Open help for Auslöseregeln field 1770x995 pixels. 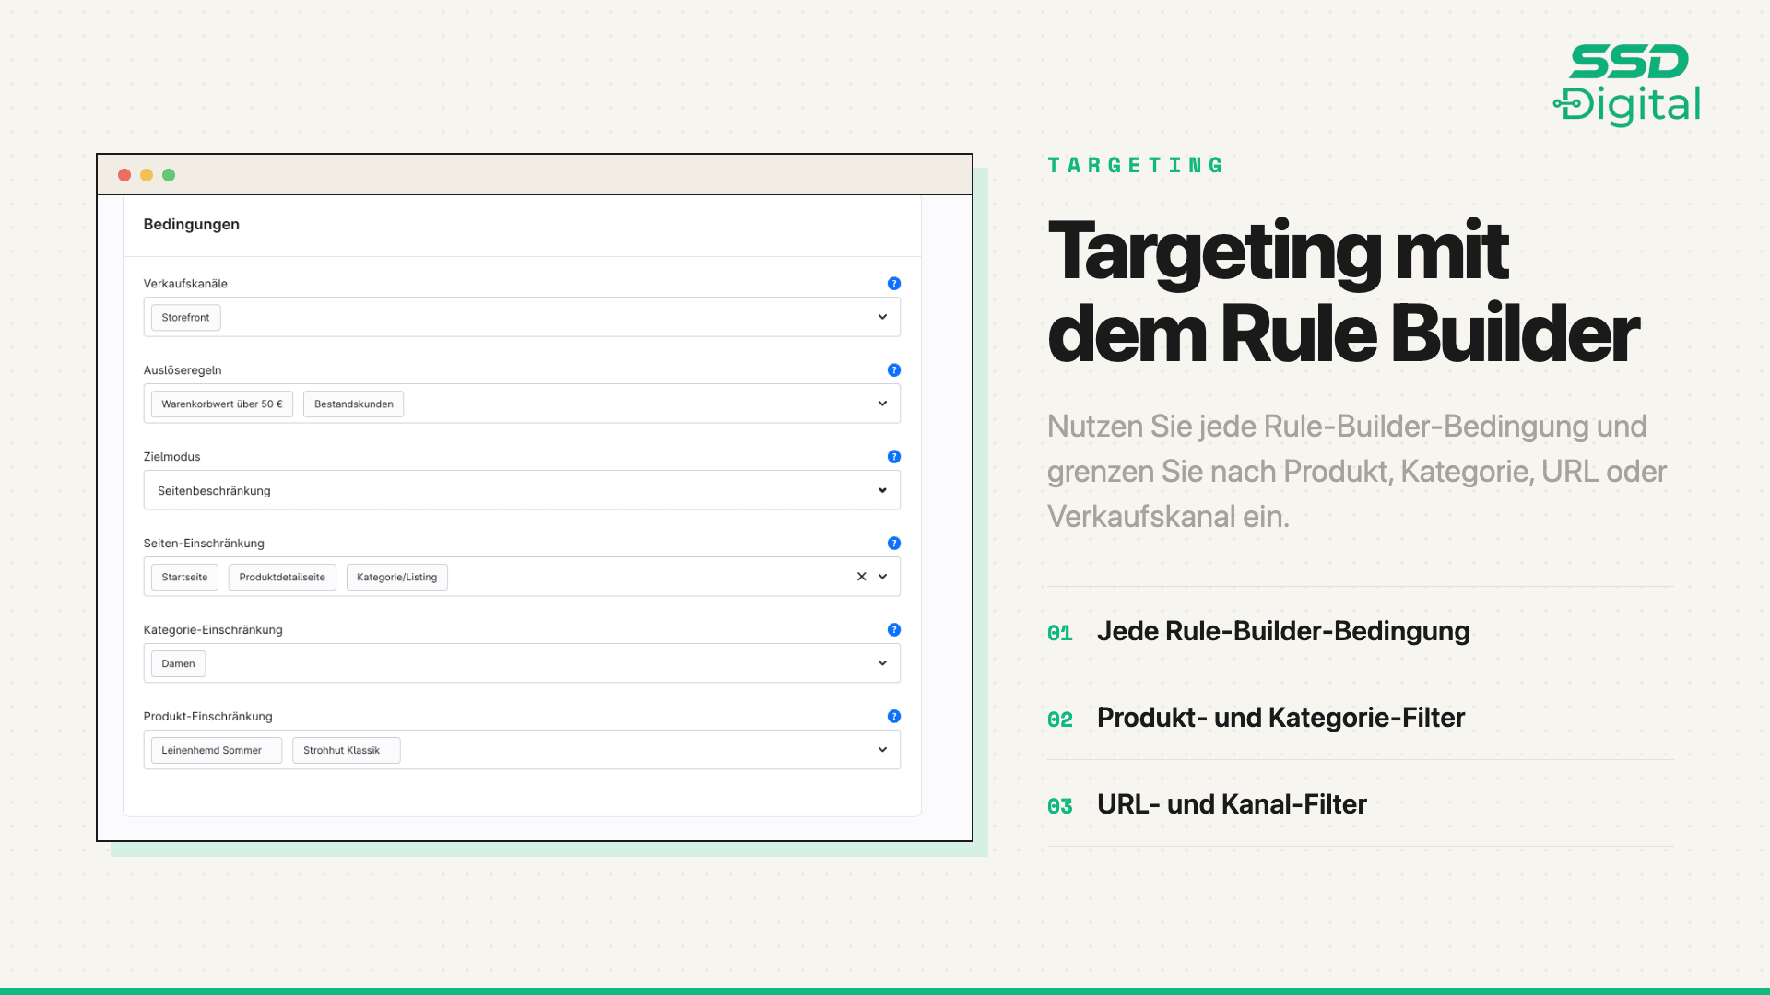(893, 370)
